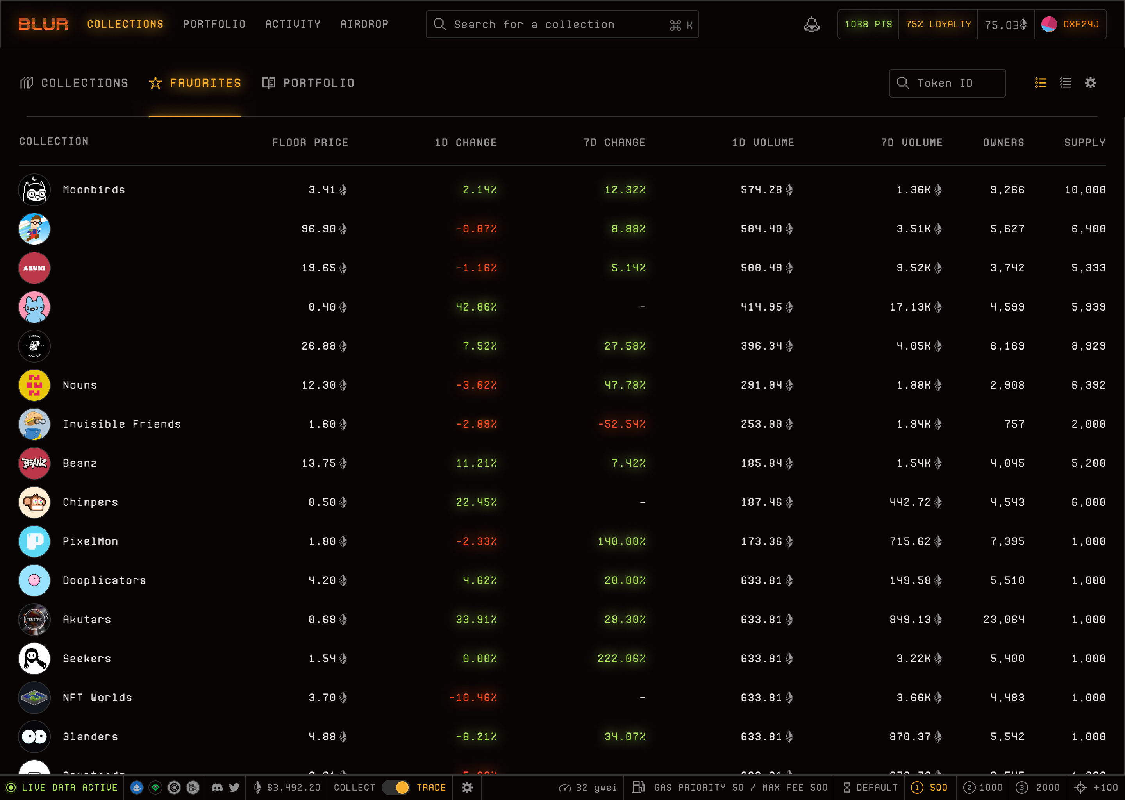This screenshot has width=1125, height=800.
Task: Sort by 7D Volume column header
Action: [x=912, y=142]
